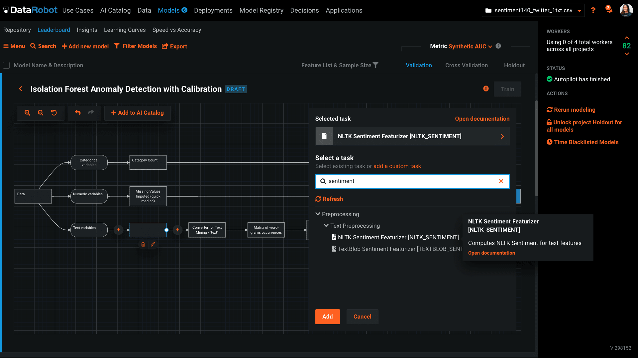Open the project selector dropdown

click(533, 10)
